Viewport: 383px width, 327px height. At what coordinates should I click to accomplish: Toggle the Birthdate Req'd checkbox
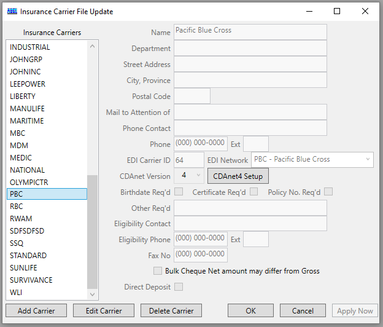click(x=179, y=192)
